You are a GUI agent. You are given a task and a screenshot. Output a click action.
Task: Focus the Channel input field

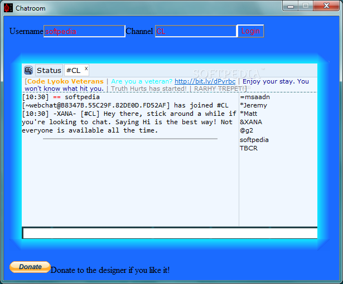point(196,31)
